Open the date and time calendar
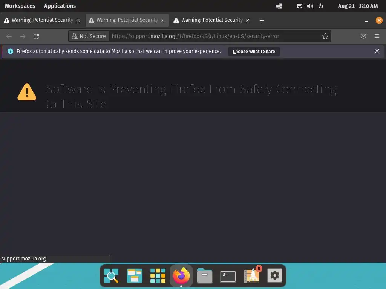Image resolution: width=386 pixels, height=289 pixels. [357, 6]
